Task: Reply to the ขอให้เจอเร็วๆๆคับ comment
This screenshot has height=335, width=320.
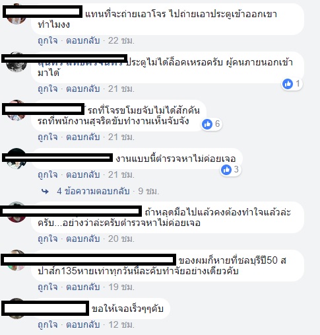Action: click(83, 325)
